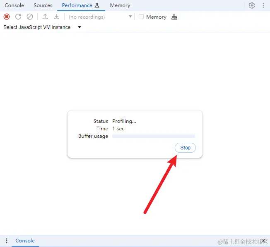This screenshot has height=247, width=270.
Task: Select the Console tab in bottom drawer
Action: [x=25, y=241]
